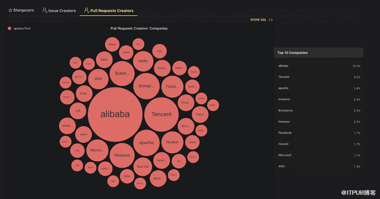The height and width of the screenshot is (199, 380).
Task: Click the Horto... bubble
Action: pyautogui.click(x=174, y=175)
